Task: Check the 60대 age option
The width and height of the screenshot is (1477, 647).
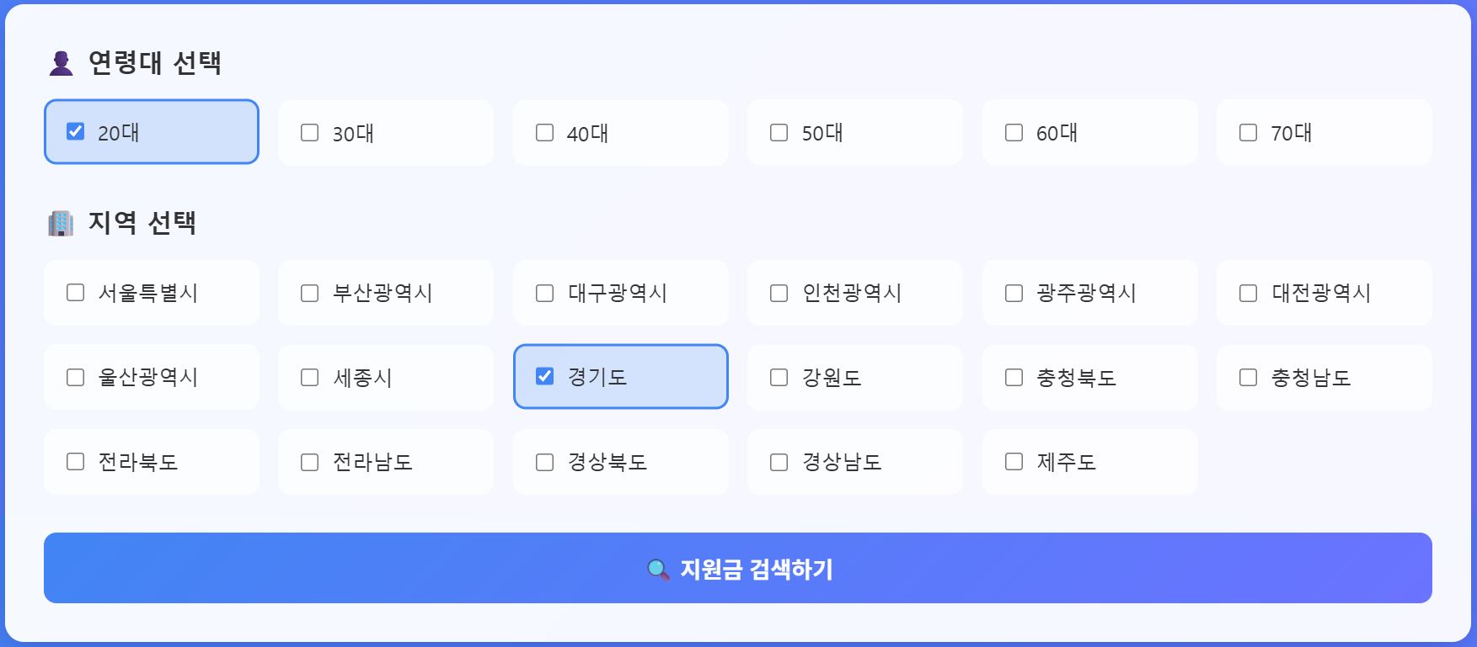Action: click(1014, 132)
